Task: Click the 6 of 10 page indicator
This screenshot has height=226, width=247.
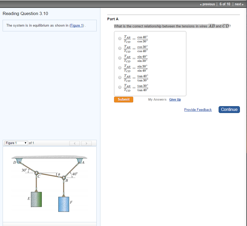Action: 225,4
